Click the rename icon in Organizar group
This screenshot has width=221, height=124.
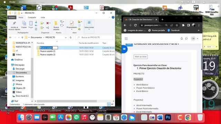click(48, 28)
